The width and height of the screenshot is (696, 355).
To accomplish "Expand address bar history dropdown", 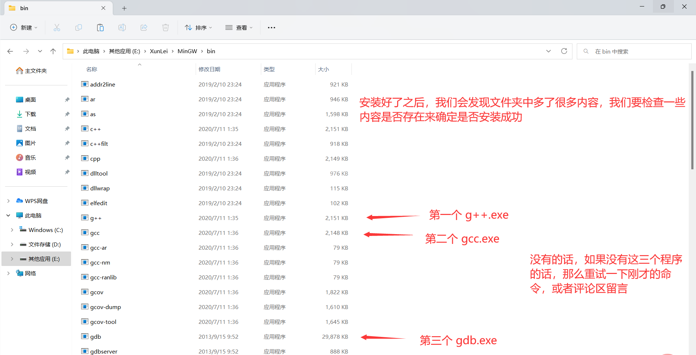I will click(549, 51).
